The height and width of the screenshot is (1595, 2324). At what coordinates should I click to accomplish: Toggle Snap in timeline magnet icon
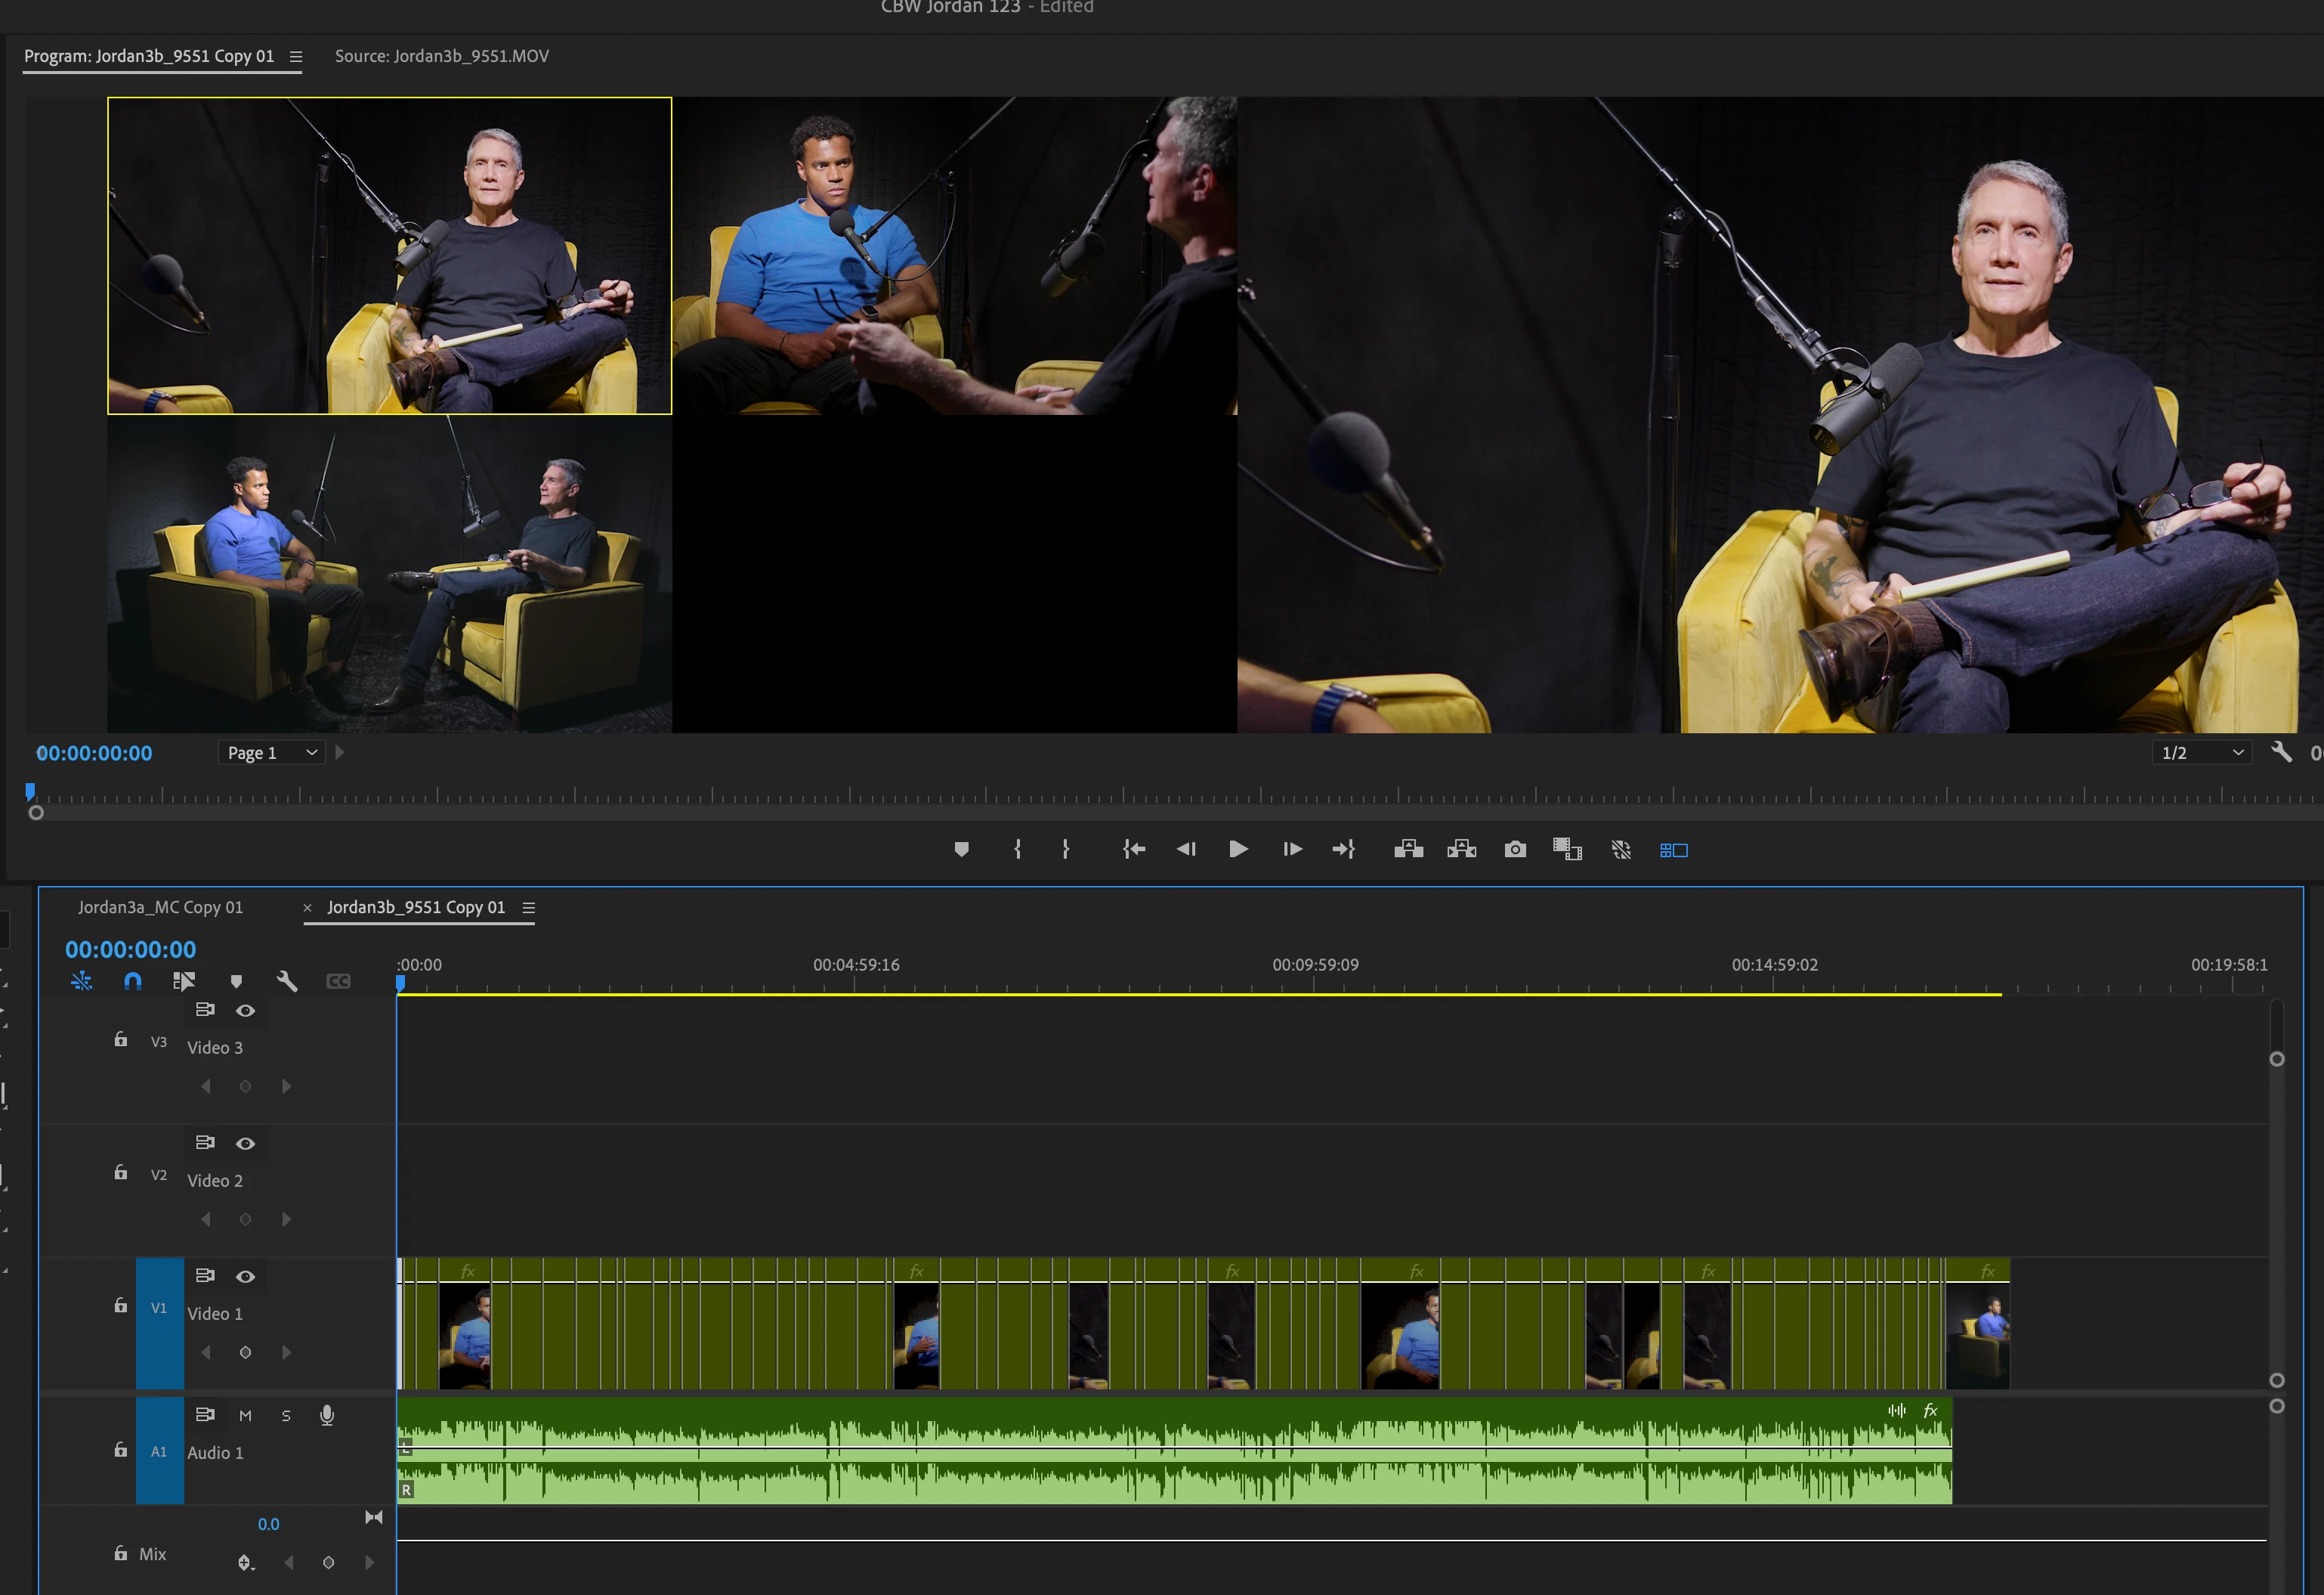click(132, 980)
